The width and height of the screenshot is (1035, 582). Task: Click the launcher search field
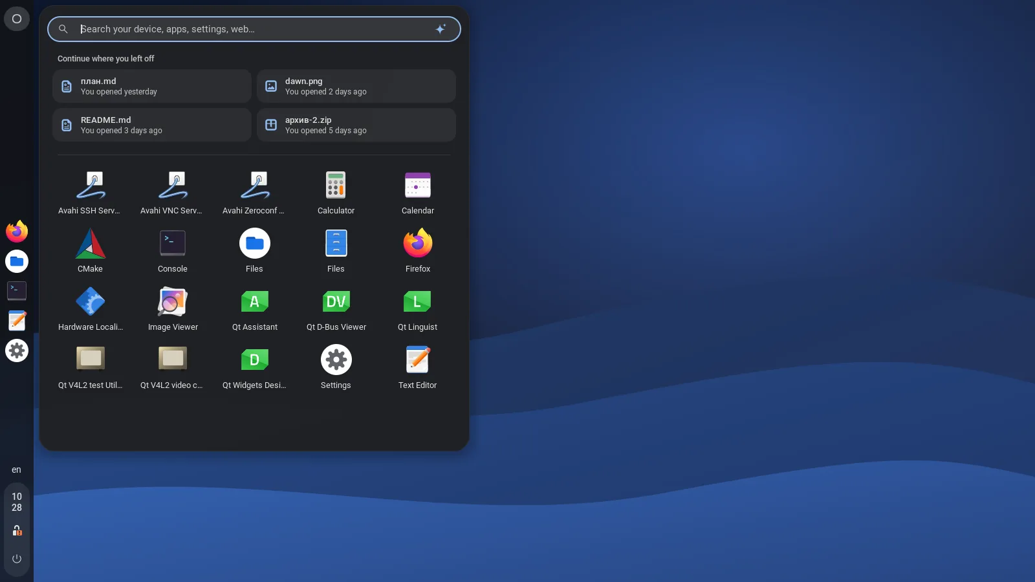254,29
